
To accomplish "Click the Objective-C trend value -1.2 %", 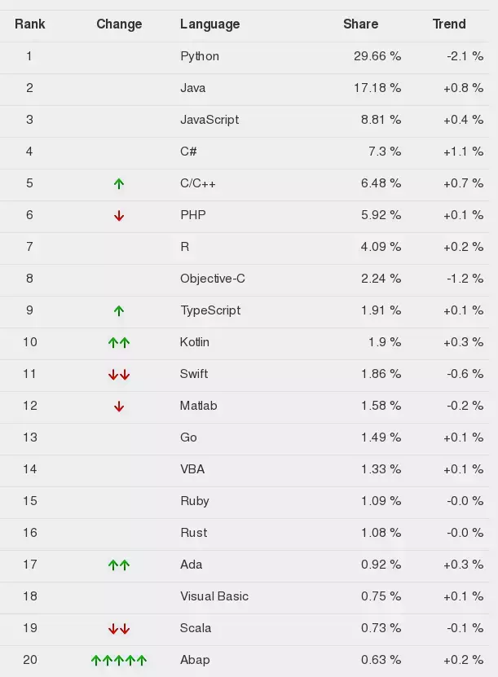I will pos(465,279).
